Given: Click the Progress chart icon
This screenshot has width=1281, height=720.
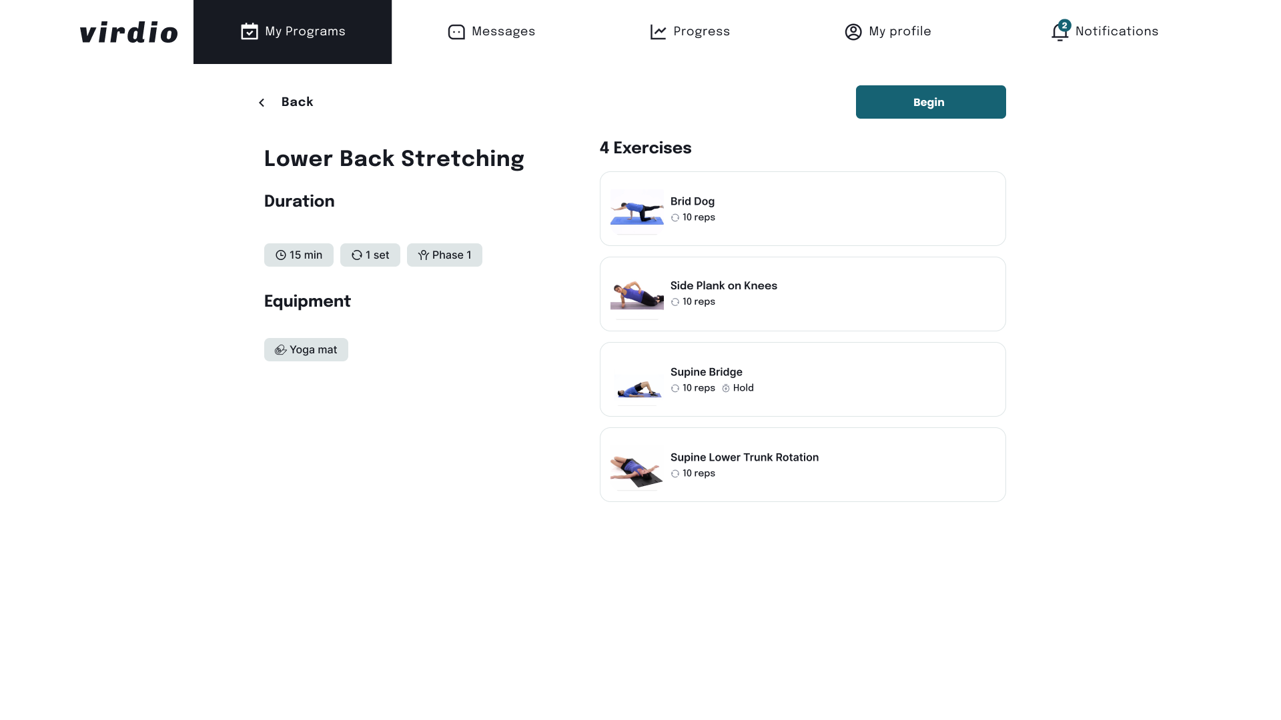Looking at the screenshot, I should (659, 32).
